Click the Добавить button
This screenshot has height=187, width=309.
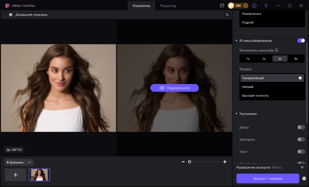15,162
